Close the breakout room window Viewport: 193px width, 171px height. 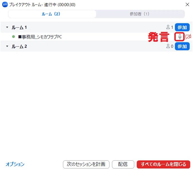tap(187, 4)
